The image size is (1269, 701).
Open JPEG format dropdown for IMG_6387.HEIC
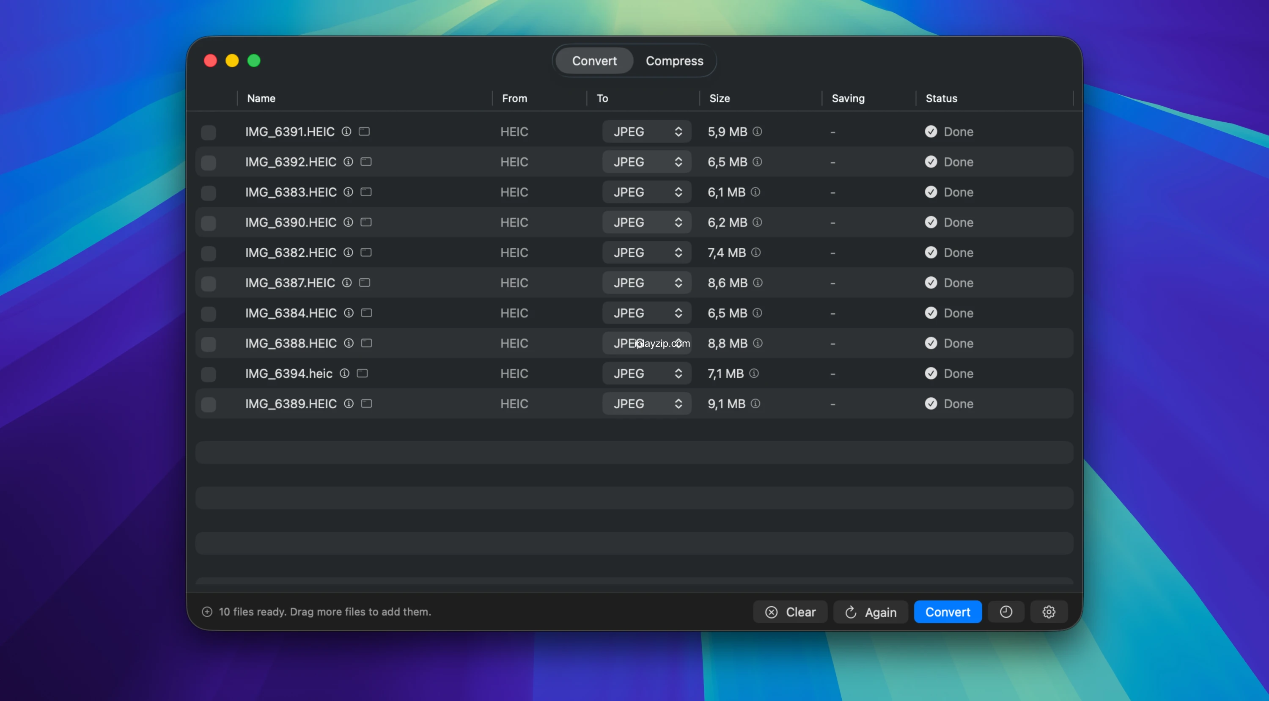click(x=646, y=283)
